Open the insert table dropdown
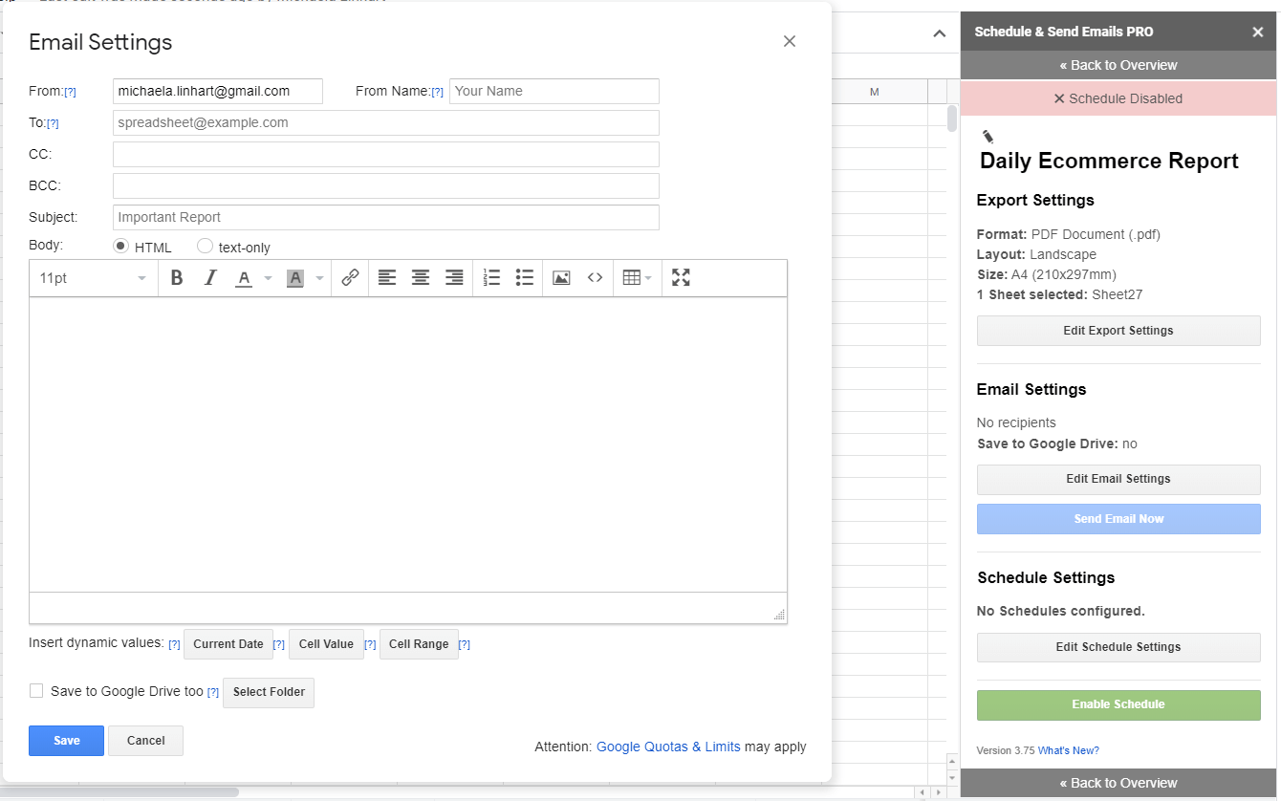The width and height of the screenshot is (1281, 801). click(637, 278)
